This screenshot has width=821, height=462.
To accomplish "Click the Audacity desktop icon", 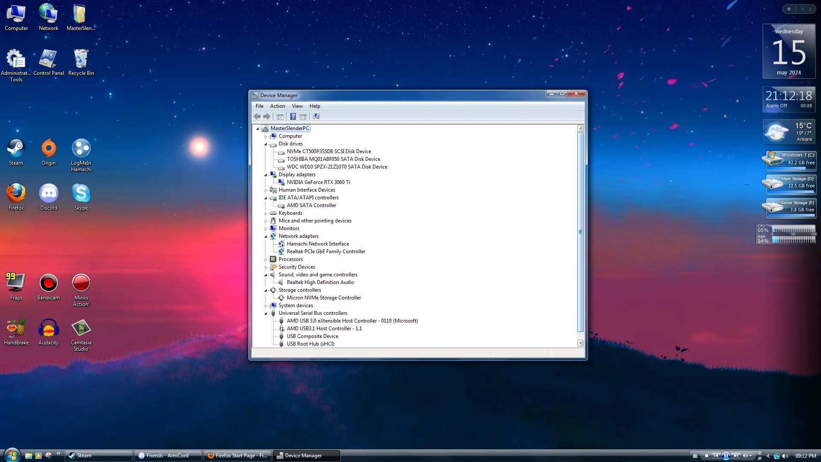I will click(x=49, y=332).
